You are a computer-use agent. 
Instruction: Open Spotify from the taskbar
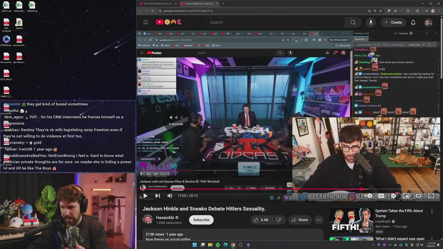click(x=218, y=245)
